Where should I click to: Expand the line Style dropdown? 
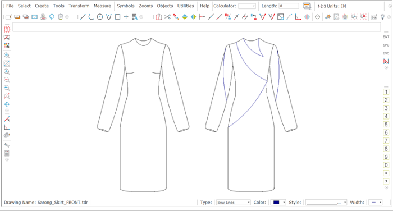coord(326,203)
